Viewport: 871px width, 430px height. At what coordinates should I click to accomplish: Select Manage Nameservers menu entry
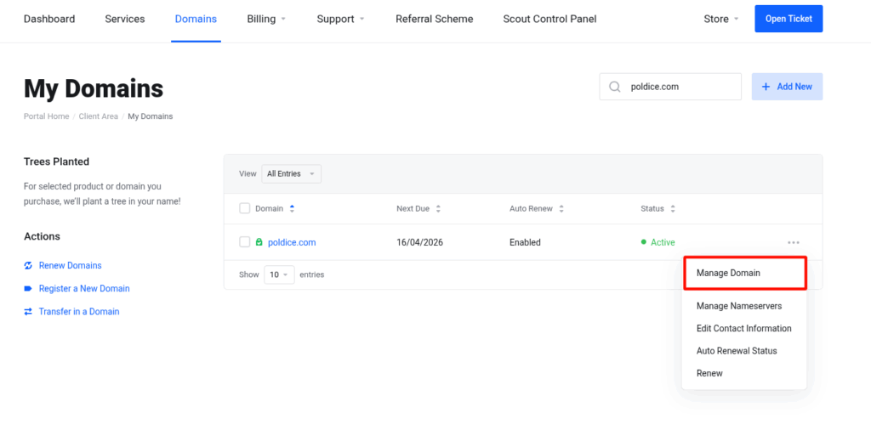(x=738, y=306)
